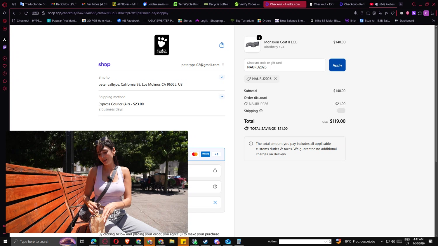Image resolution: width=438 pixels, height=246 pixels.
Task: Open the sidebar settings gear icon
Action: pos(5,89)
